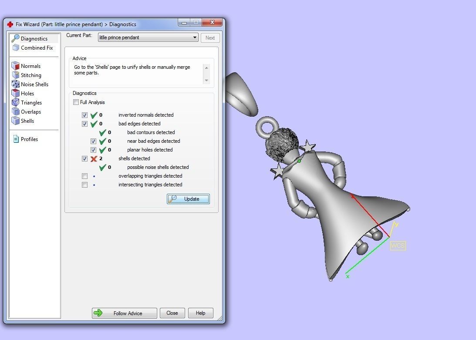Screen dimensions: 476x340
Task: Click green checkmark next to bad contours
Action: pos(103,132)
